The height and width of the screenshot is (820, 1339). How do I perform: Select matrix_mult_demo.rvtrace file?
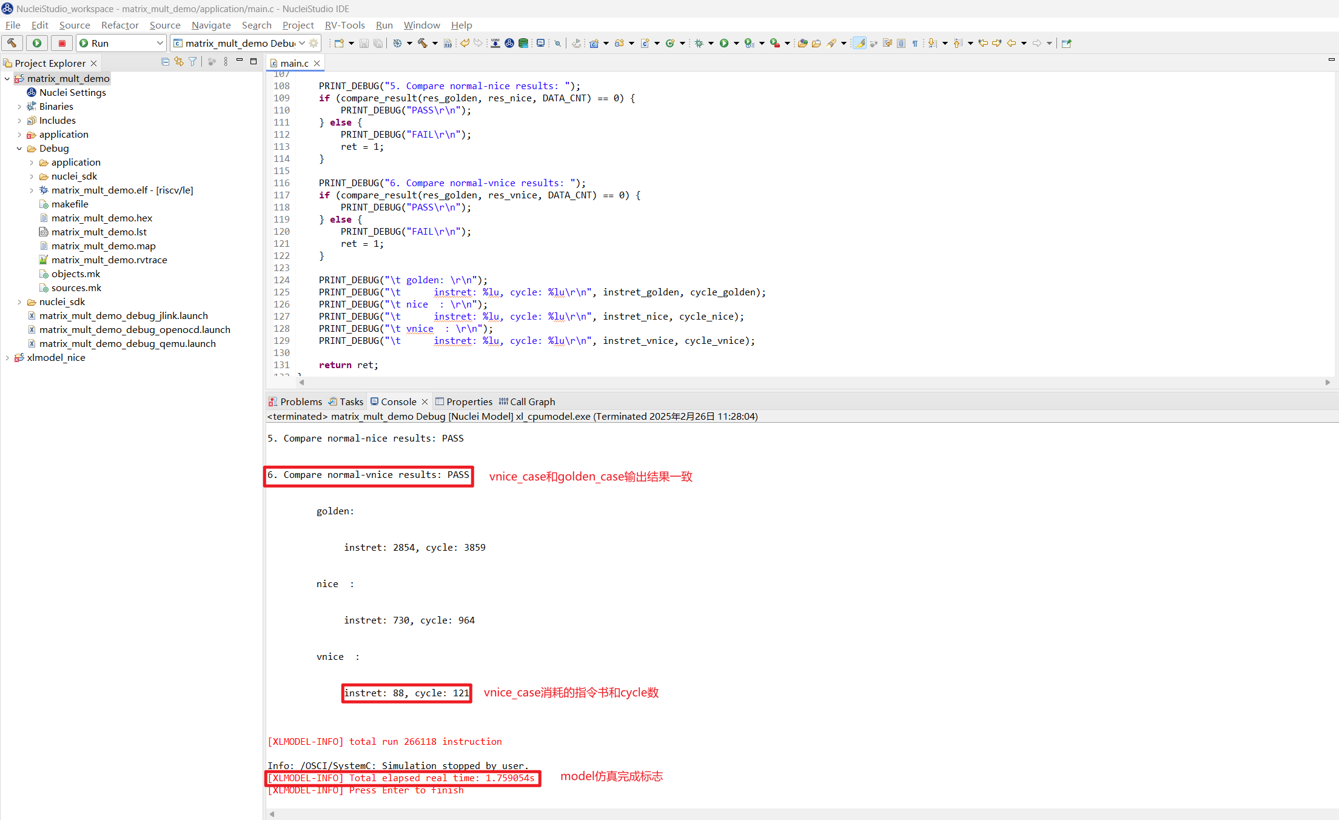[x=103, y=260]
